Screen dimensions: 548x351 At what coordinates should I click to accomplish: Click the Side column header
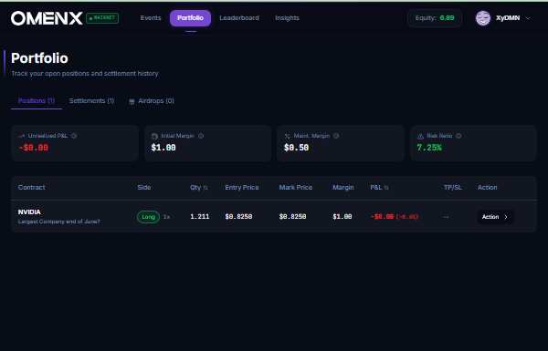144,188
